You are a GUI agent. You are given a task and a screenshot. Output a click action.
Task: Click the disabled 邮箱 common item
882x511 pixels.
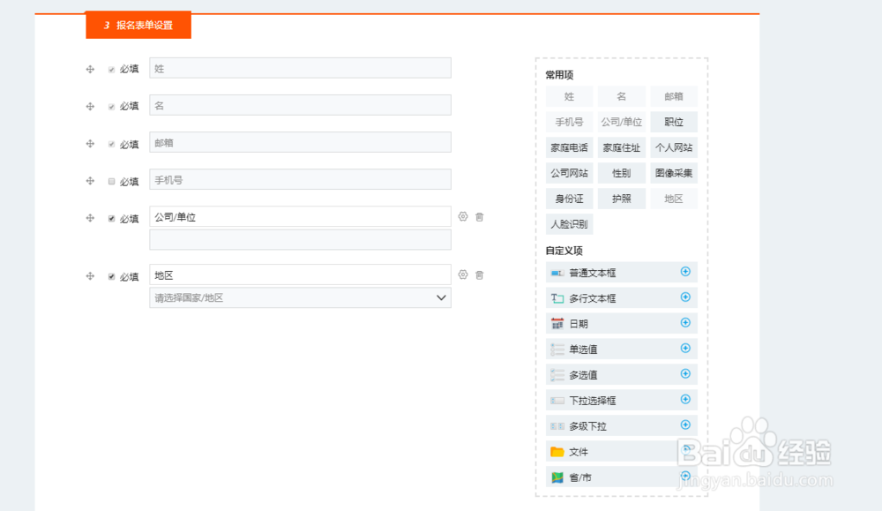(673, 96)
